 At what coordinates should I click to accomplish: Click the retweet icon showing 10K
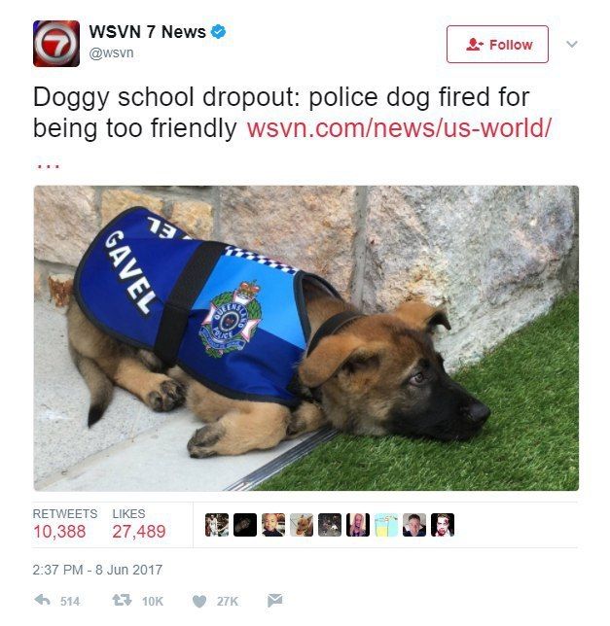(x=122, y=600)
